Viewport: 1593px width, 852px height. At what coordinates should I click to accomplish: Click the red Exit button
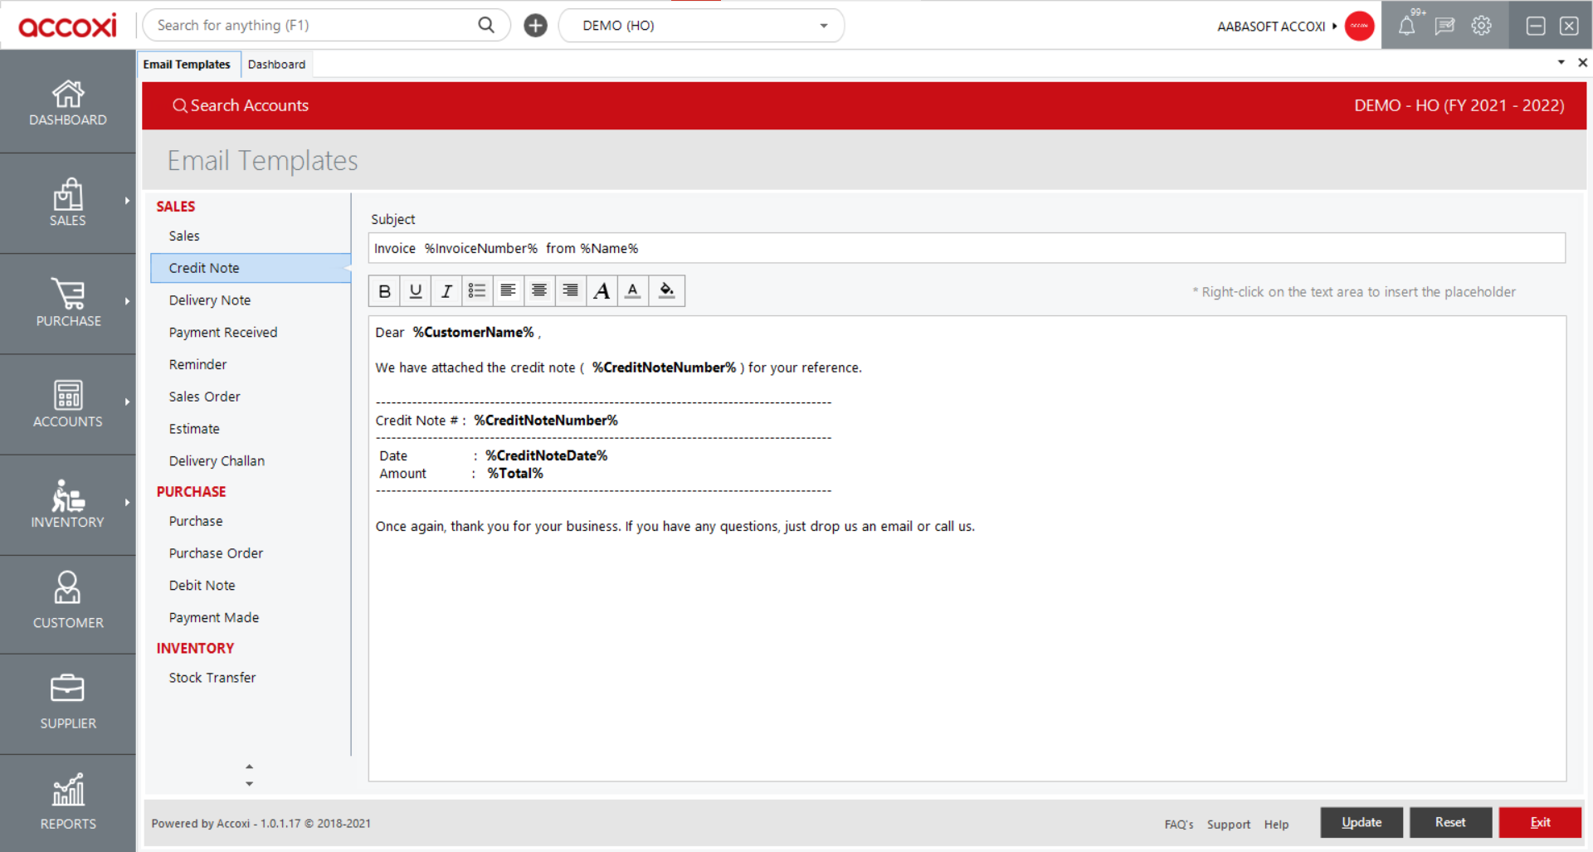1540,822
